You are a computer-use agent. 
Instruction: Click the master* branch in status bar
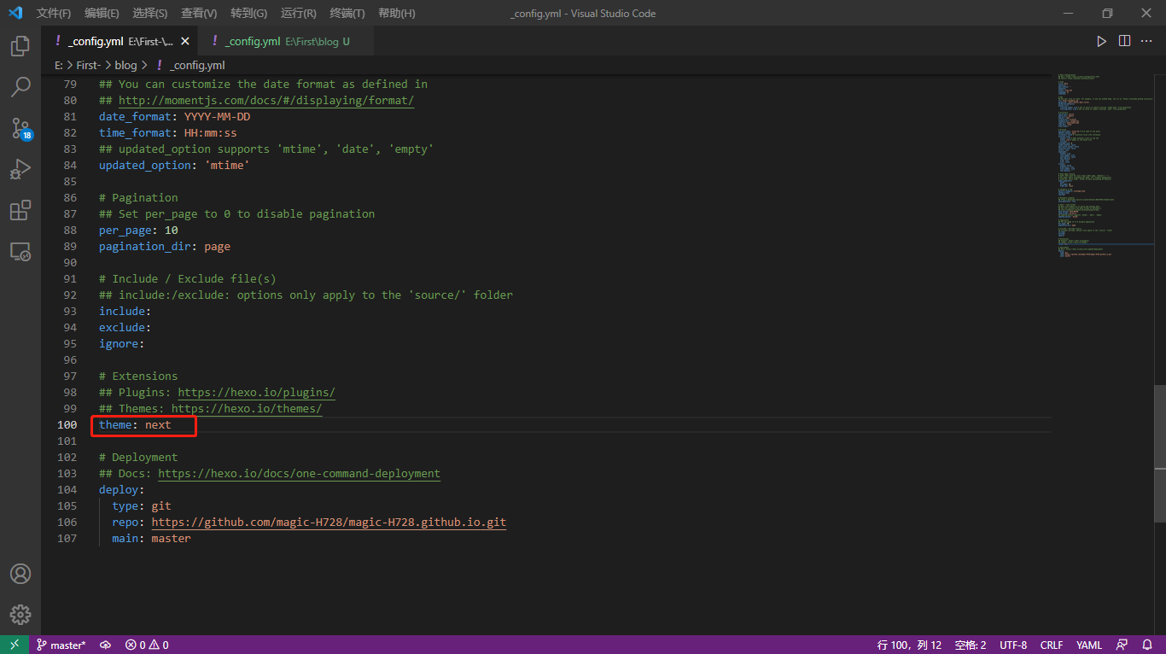tap(61, 645)
